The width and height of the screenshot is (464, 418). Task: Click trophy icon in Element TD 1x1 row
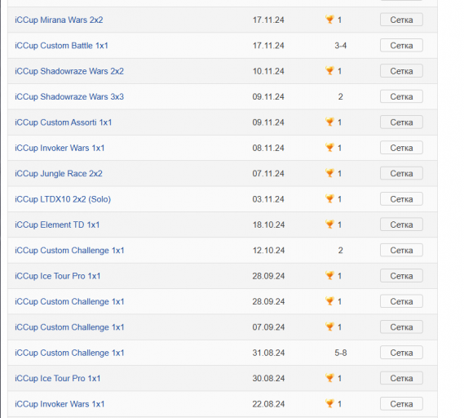[329, 224]
